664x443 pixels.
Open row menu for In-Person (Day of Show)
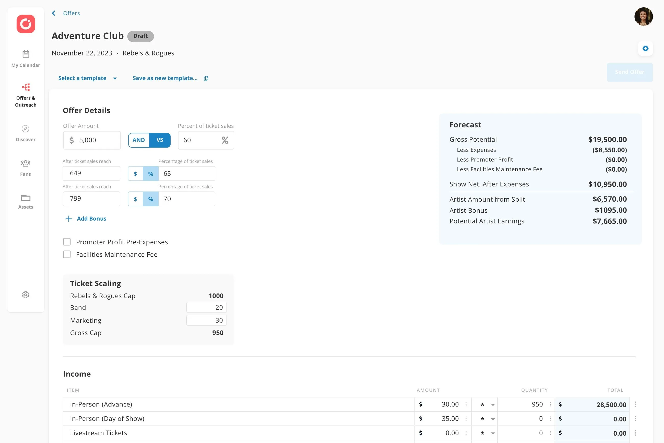pos(635,419)
